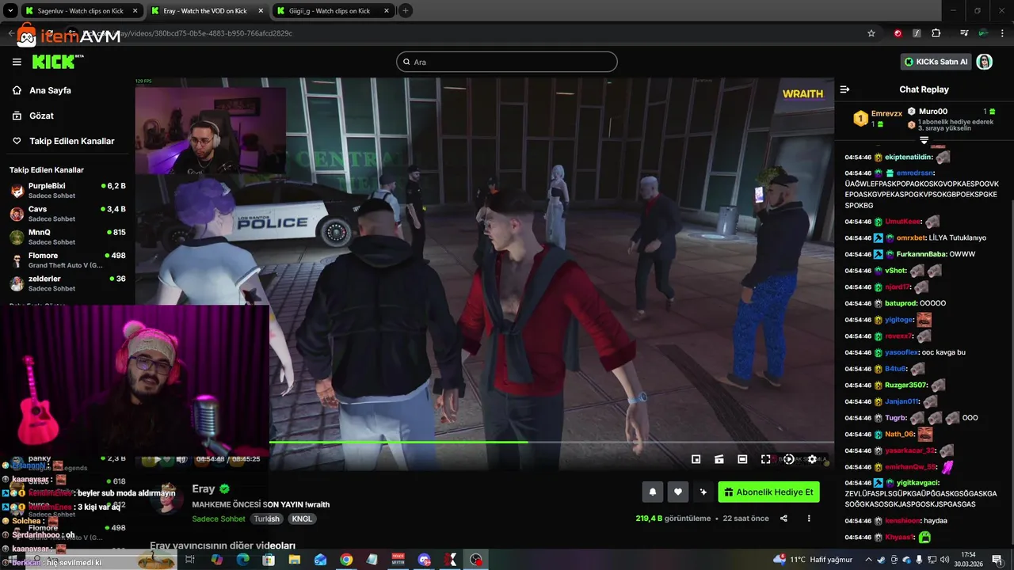Open a new browser tab
1014x570 pixels.
[406, 10]
